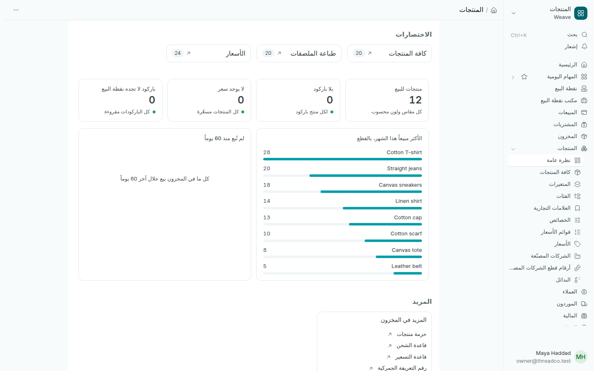Image resolution: width=594 pixels, height=371 pixels.
Task: Open البدائل in the sidebar
Action: click(x=545, y=280)
